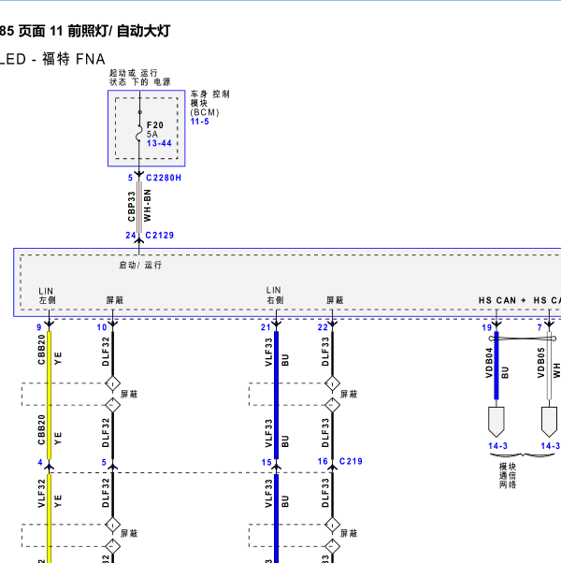
Task: Select pin number 15 on the blue VLF33 wire
Action: (266, 462)
